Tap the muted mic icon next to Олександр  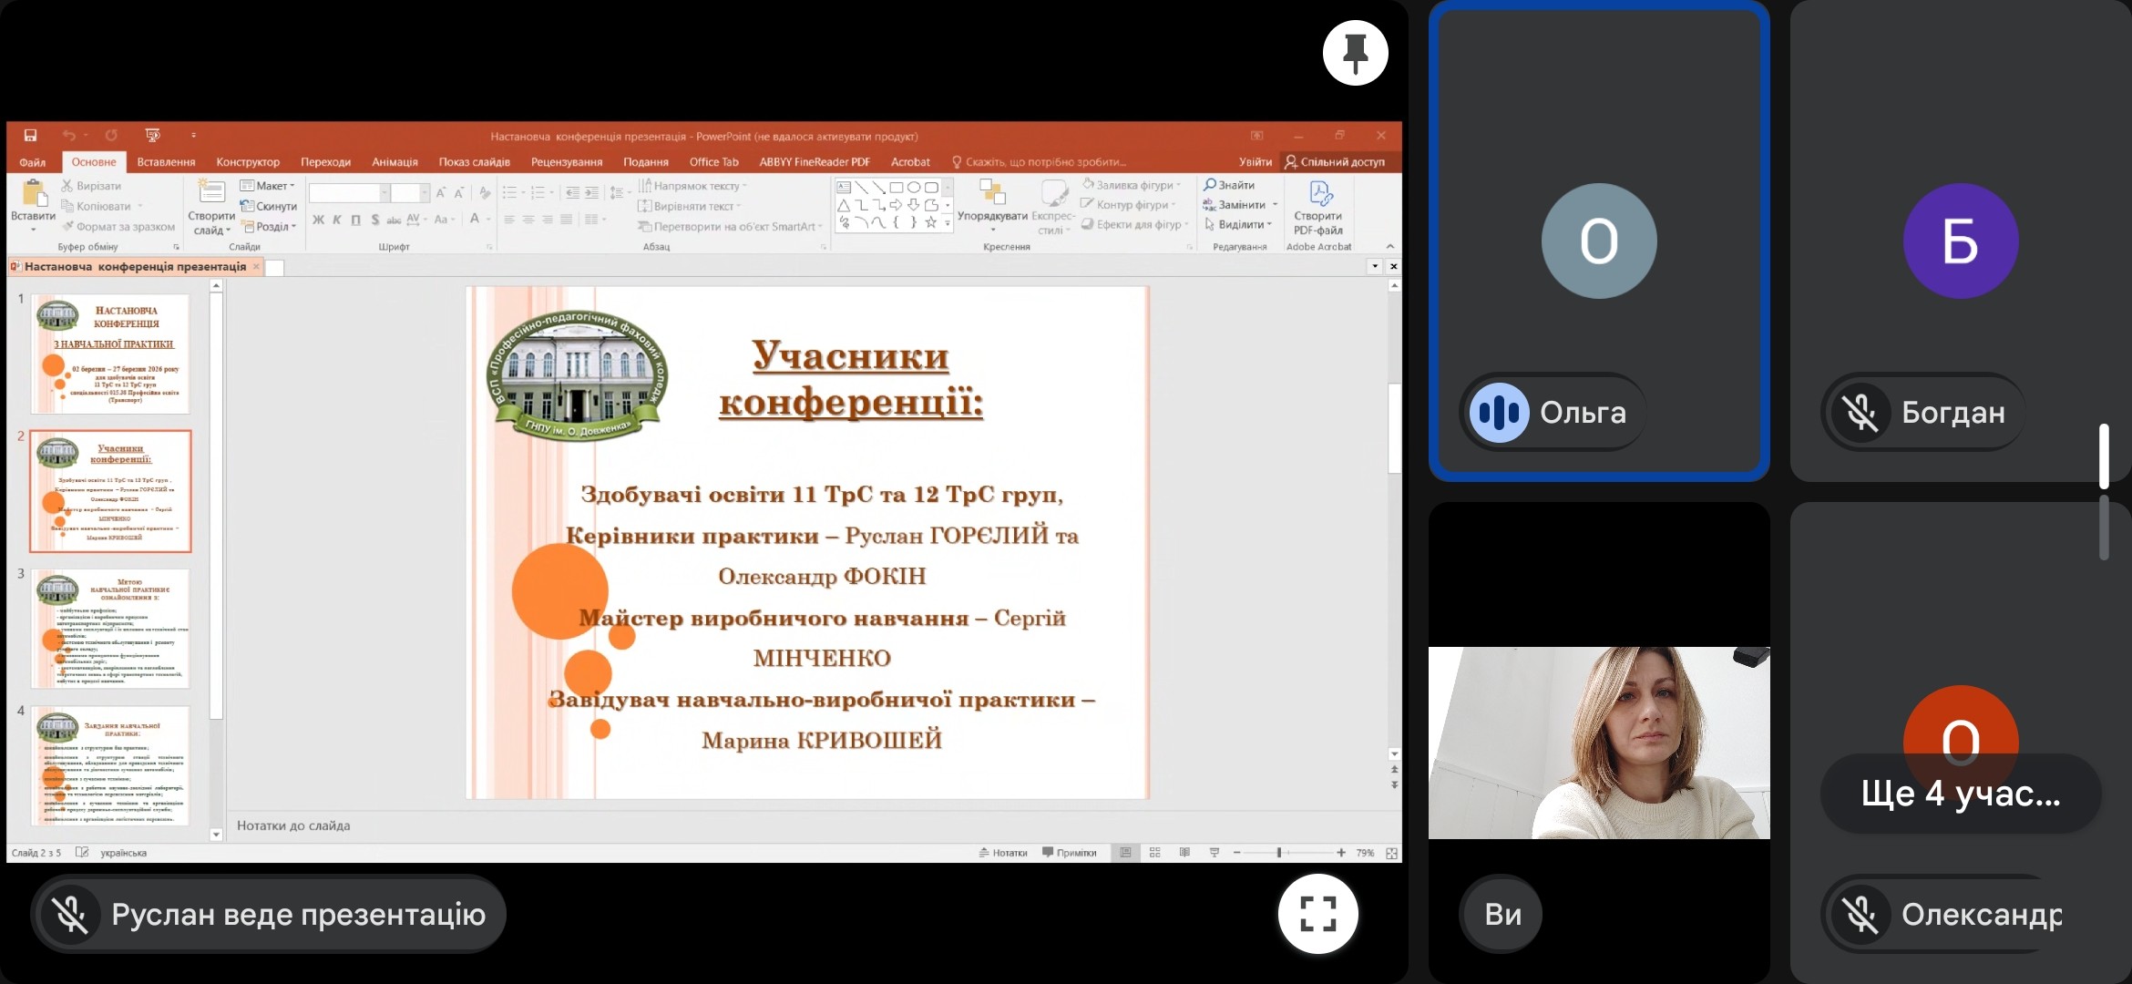(1860, 914)
